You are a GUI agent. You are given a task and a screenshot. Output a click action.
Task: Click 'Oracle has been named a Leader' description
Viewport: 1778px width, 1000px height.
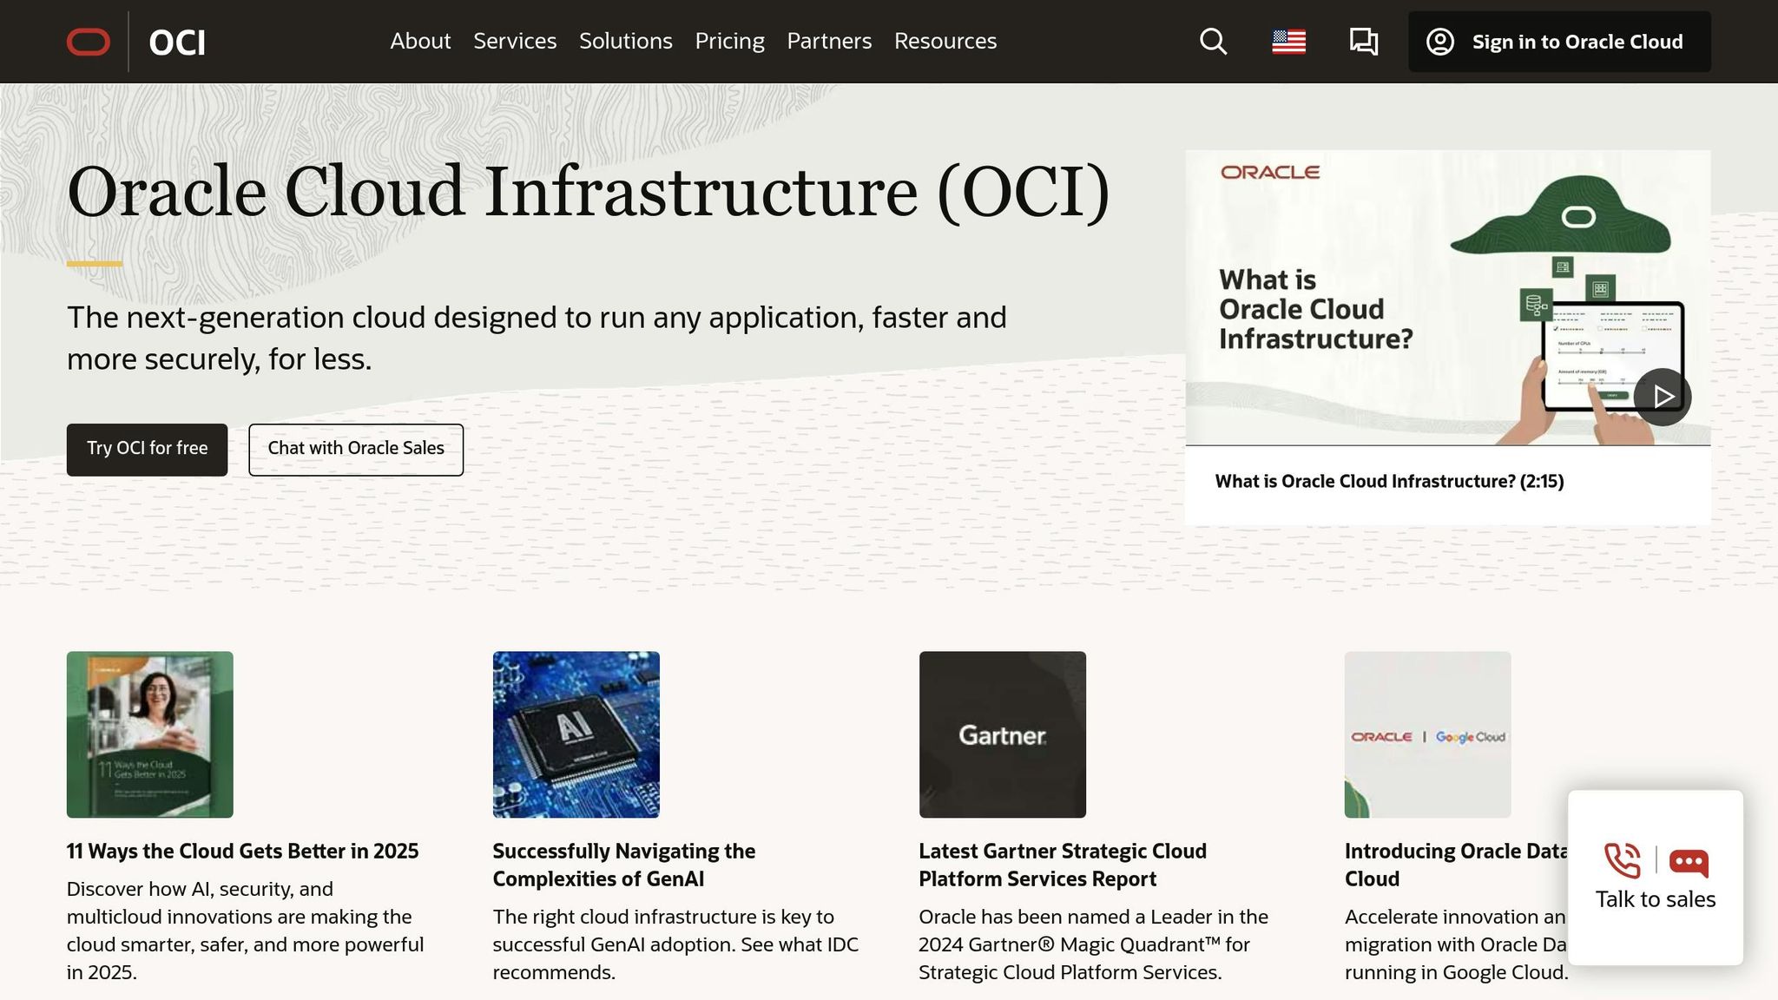1093,944
